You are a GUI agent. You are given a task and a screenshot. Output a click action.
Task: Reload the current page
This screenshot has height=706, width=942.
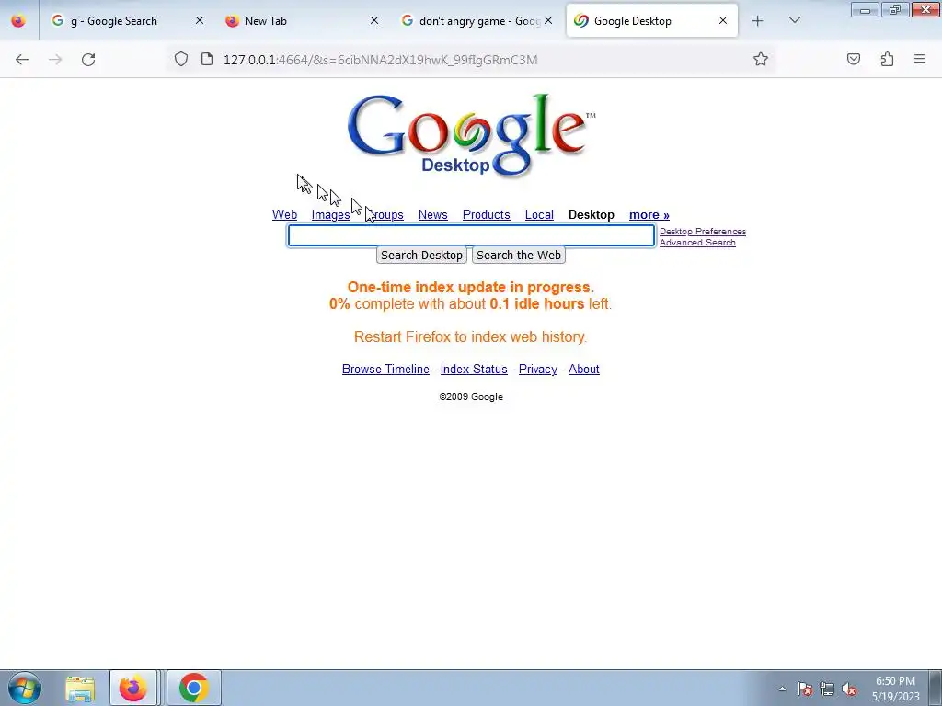[x=88, y=59]
